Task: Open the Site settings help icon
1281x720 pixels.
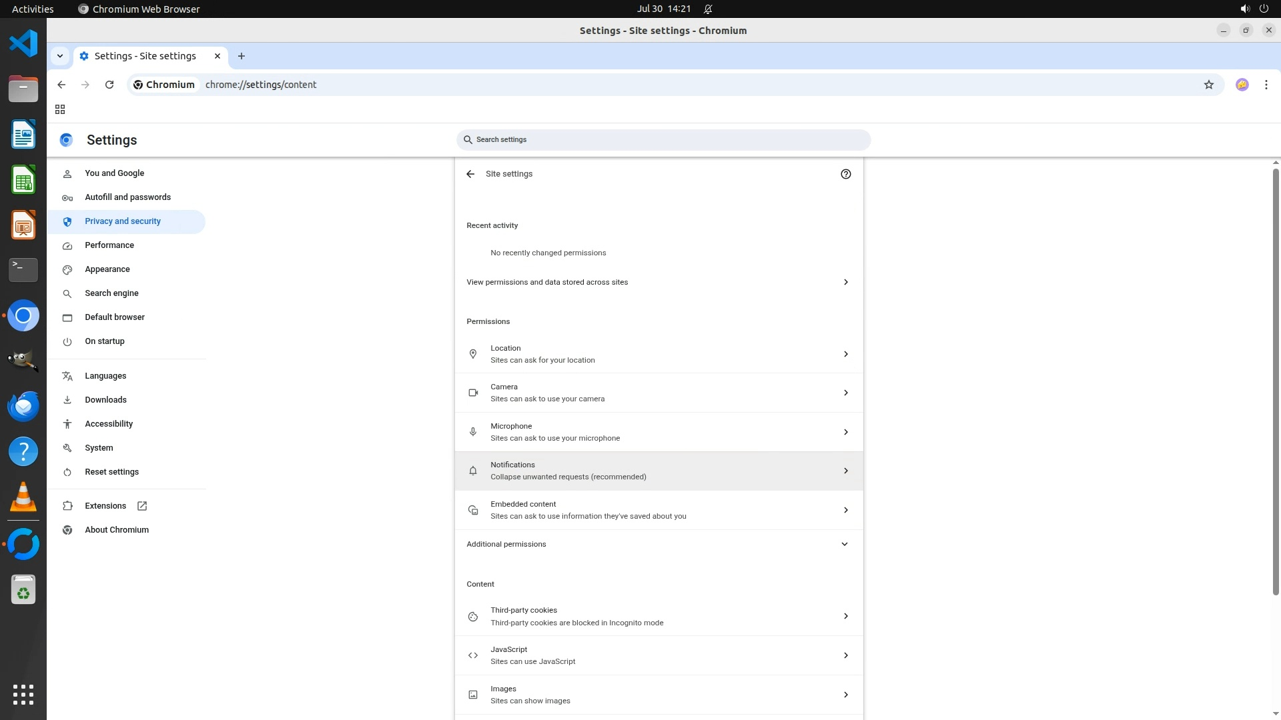Action: [x=845, y=174]
